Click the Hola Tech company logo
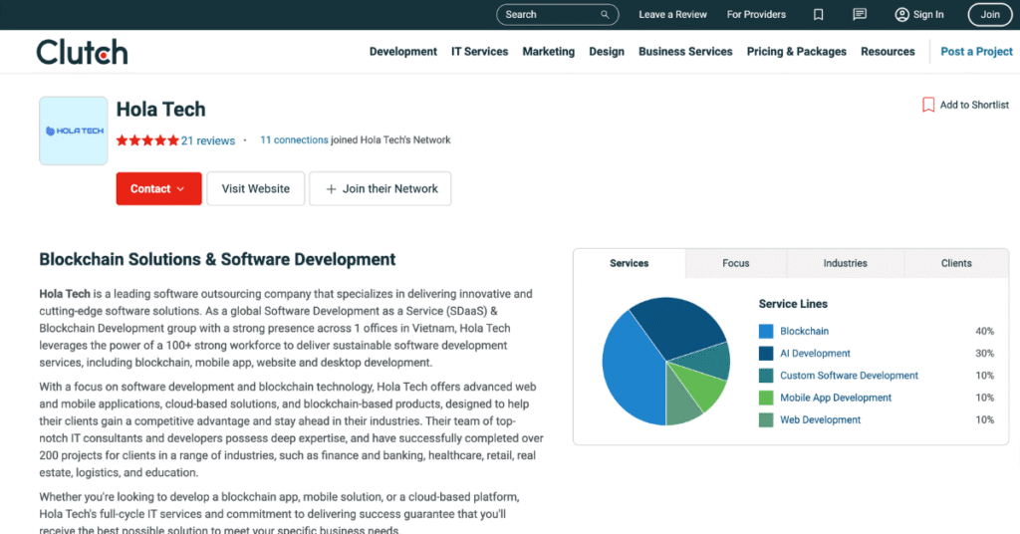 pos(74,131)
